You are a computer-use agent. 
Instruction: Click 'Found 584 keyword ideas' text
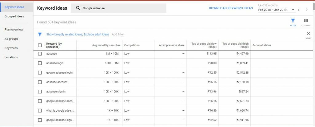[x=57, y=22]
